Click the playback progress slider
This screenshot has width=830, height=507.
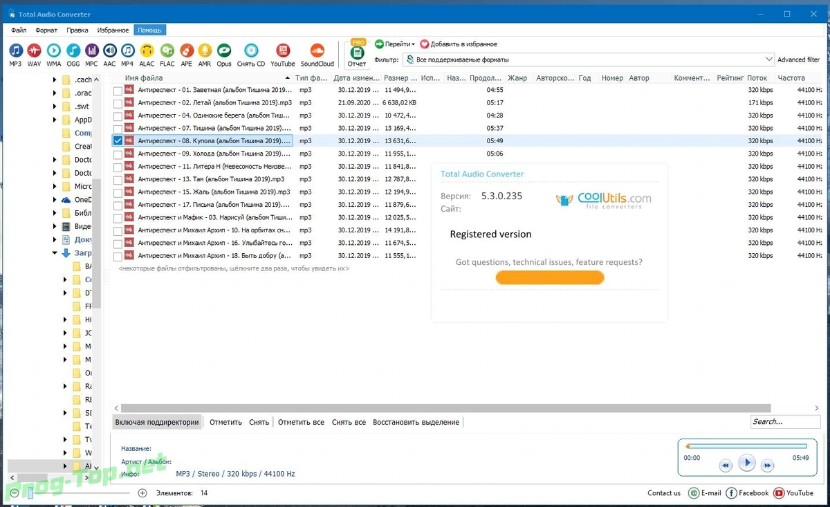click(746, 446)
